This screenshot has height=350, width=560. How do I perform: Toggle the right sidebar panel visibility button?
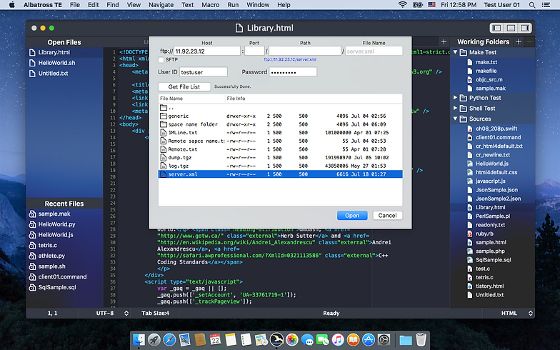[x=524, y=28]
